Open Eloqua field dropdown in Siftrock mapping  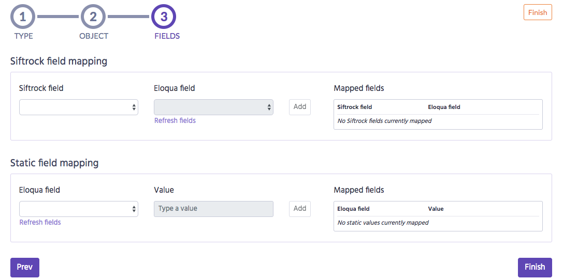point(213,107)
